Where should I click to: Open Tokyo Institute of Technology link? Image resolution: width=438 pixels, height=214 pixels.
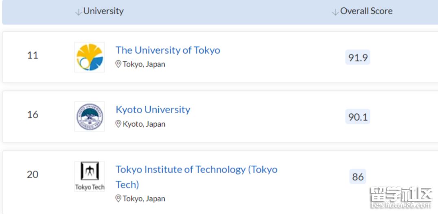click(x=197, y=177)
